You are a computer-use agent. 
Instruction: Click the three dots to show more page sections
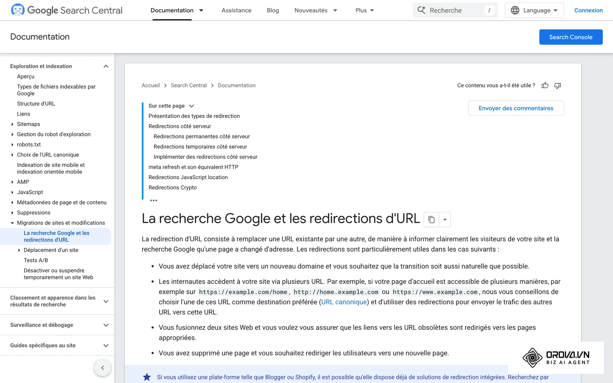pos(154,200)
